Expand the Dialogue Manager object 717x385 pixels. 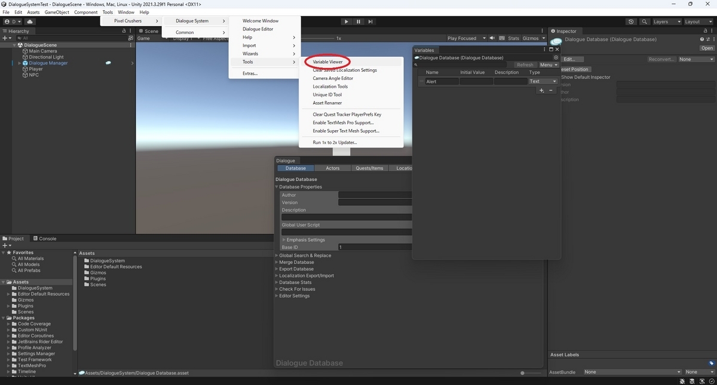pos(20,63)
